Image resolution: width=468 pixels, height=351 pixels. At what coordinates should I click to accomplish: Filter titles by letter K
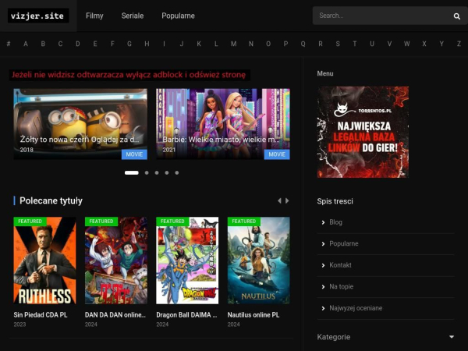[x=199, y=44]
